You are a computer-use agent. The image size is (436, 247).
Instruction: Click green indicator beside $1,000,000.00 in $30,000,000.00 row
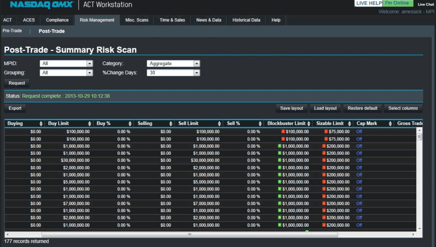(279, 160)
